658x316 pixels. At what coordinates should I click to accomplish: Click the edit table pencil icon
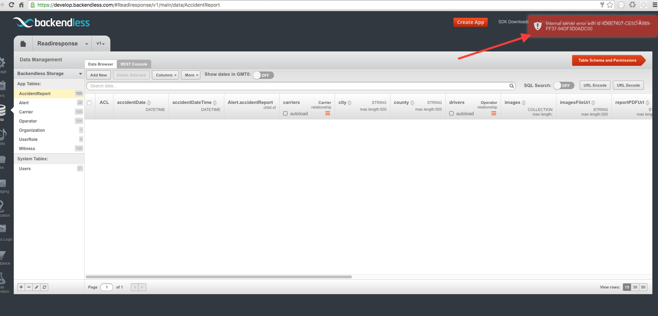(37, 287)
